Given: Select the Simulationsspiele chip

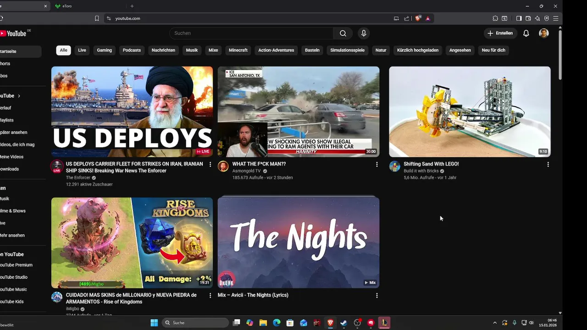Looking at the screenshot, I should click(x=347, y=50).
